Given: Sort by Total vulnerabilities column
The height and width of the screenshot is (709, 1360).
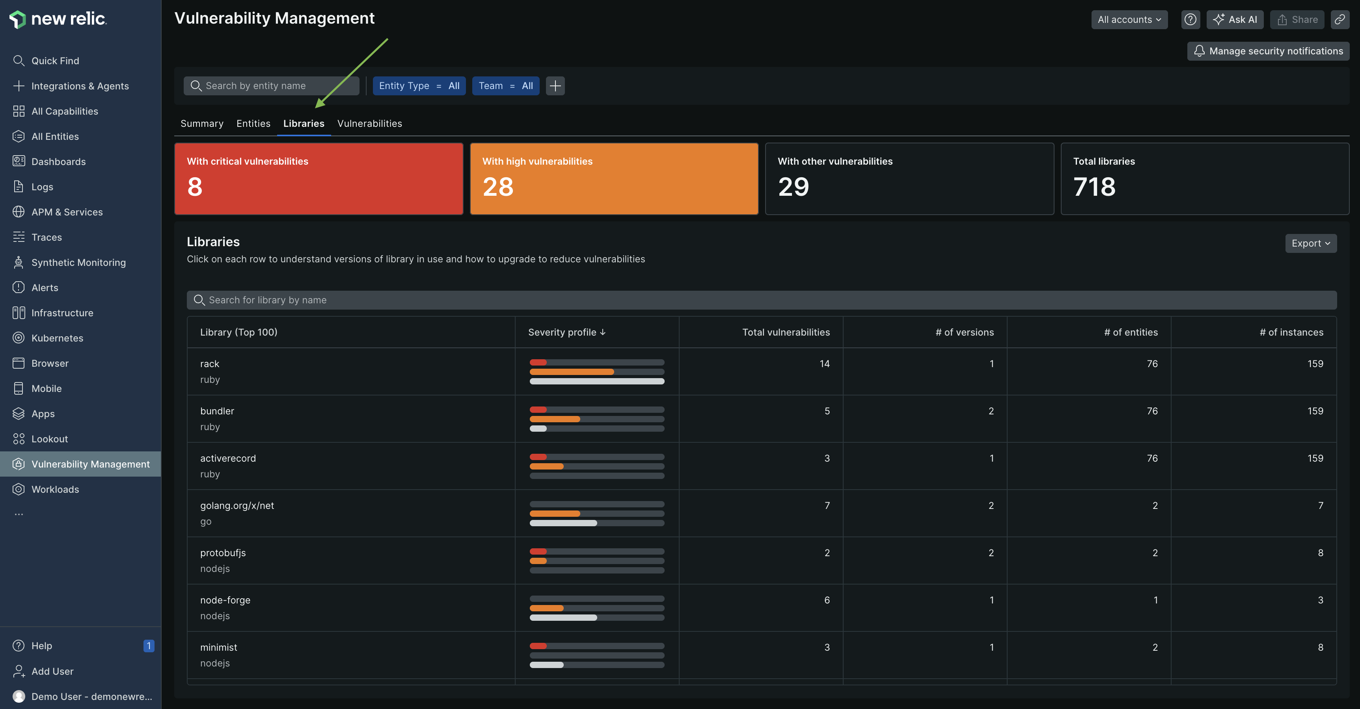Looking at the screenshot, I should click(x=786, y=332).
